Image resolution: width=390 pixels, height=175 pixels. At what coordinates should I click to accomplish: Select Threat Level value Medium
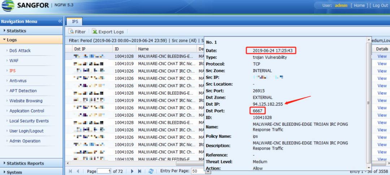260,162
